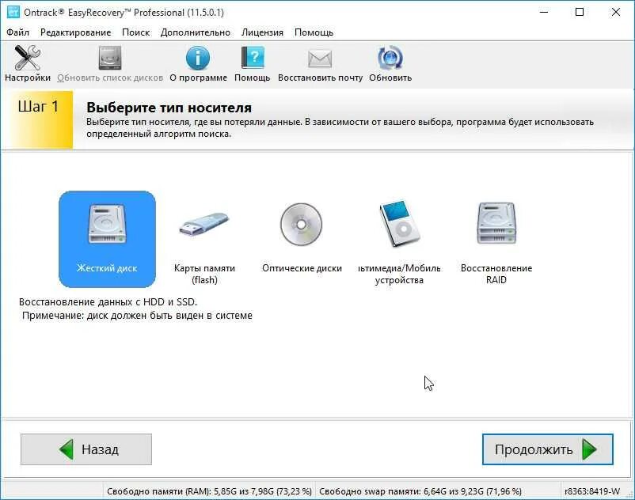Screen dimensions: 635x500
Task: Click the Выберите тип носителя heading
Action: 169,108
